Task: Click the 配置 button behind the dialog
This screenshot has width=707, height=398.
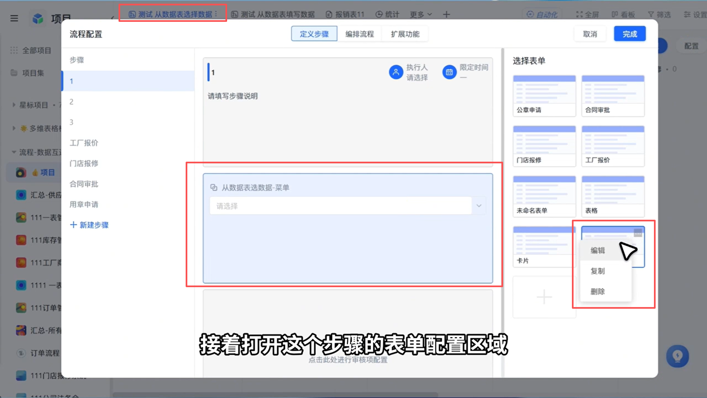Action: [691, 46]
